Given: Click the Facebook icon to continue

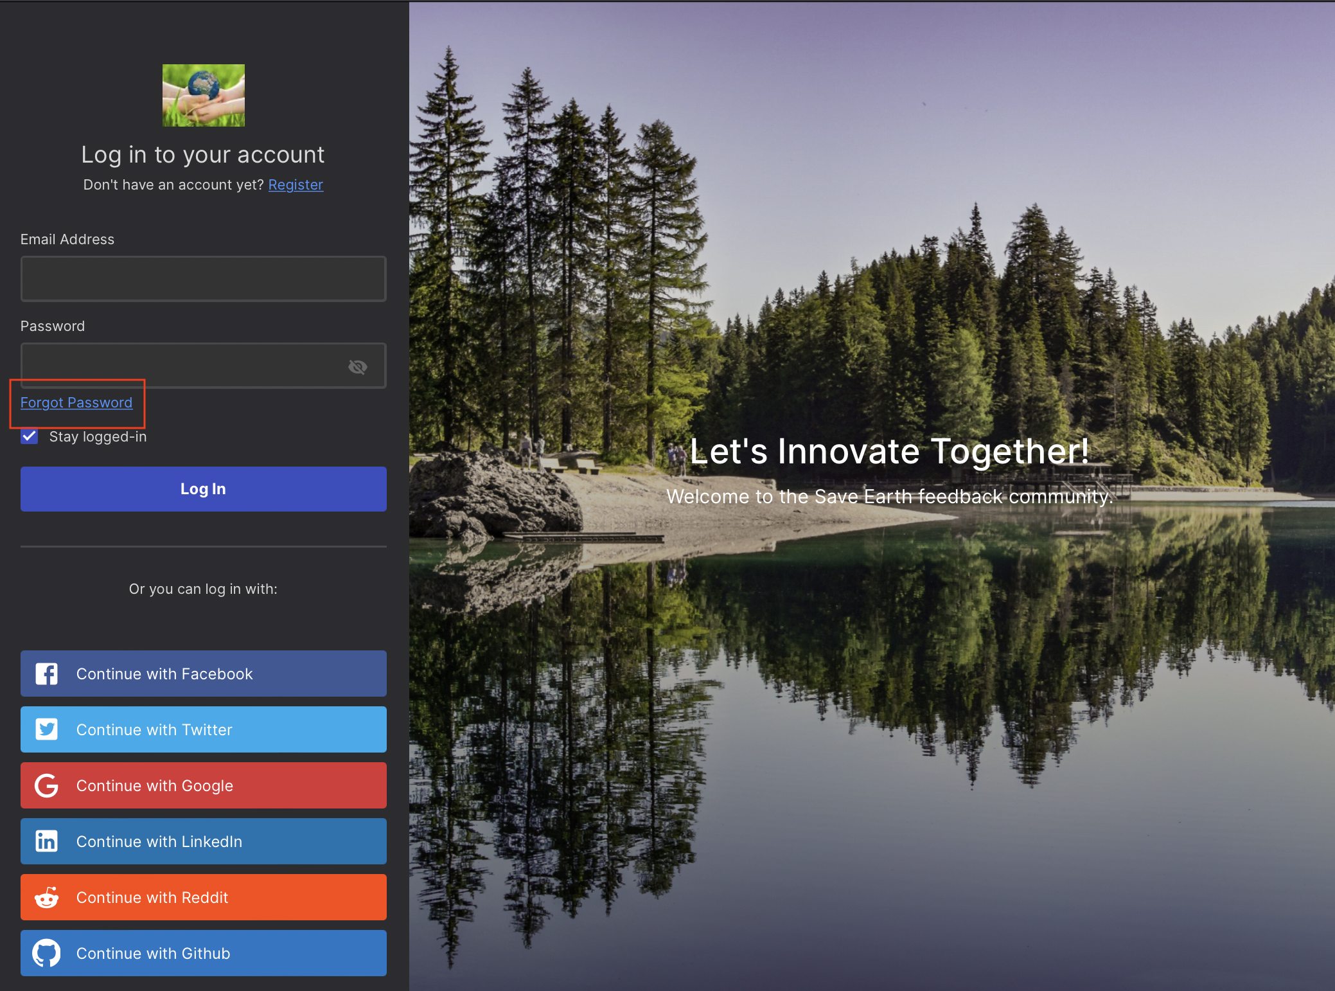Looking at the screenshot, I should [x=46, y=674].
